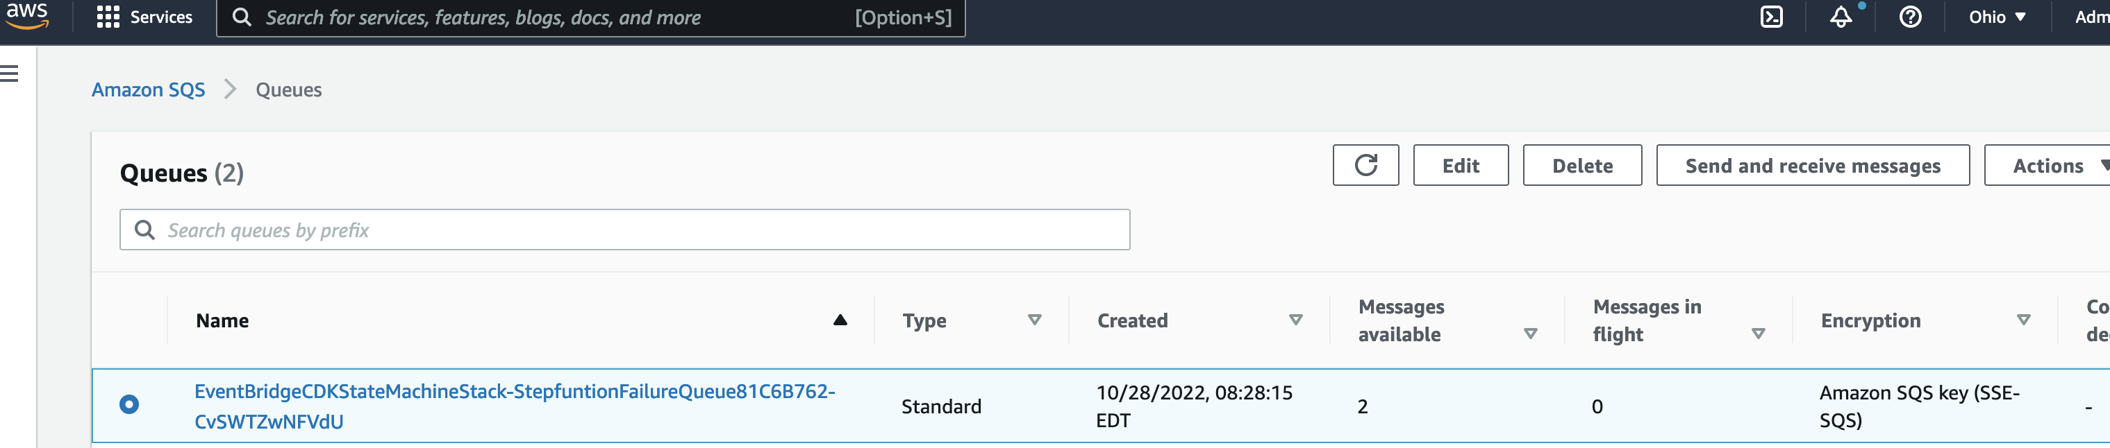Expand the side navigation hamburger menu
The width and height of the screenshot is (2110, 448).
pos(10,74)
